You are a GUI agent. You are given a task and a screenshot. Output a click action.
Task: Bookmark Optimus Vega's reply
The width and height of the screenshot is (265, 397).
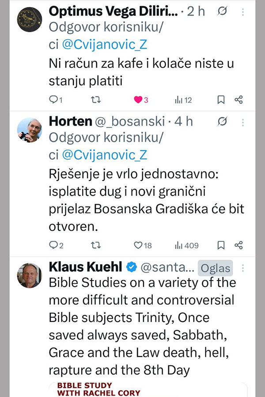tap(221, 100)
